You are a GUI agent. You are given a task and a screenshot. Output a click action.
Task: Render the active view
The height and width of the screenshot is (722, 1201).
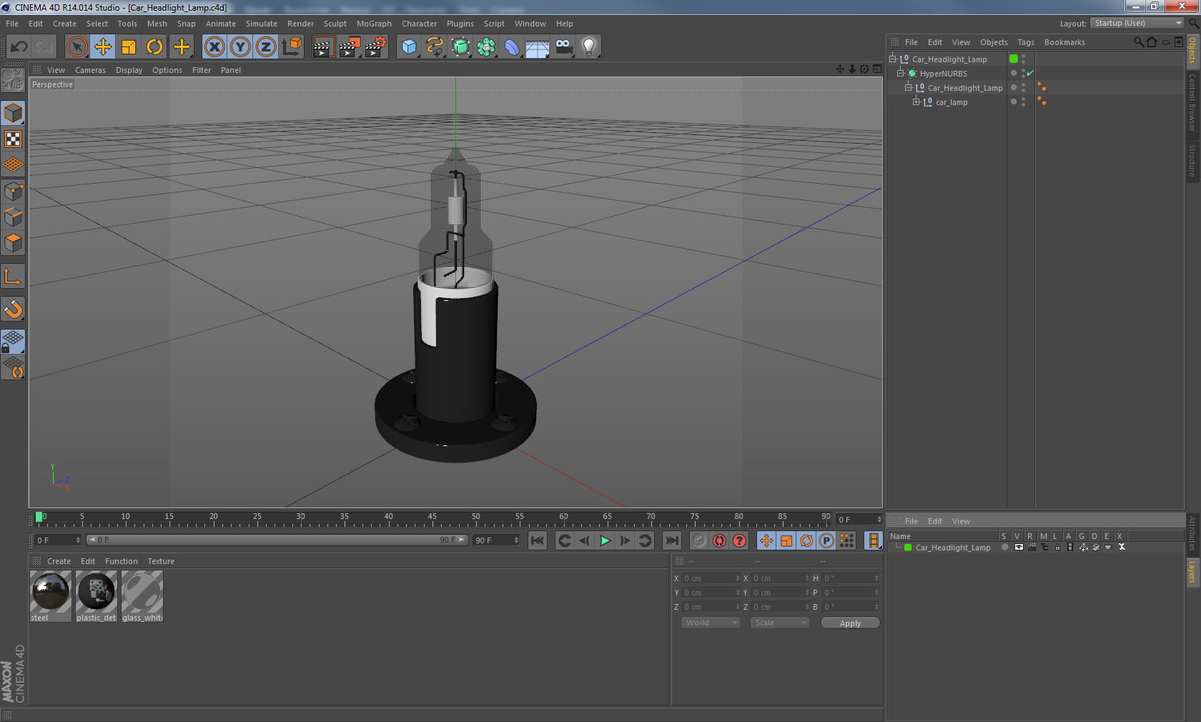click(x=323, y=47)
